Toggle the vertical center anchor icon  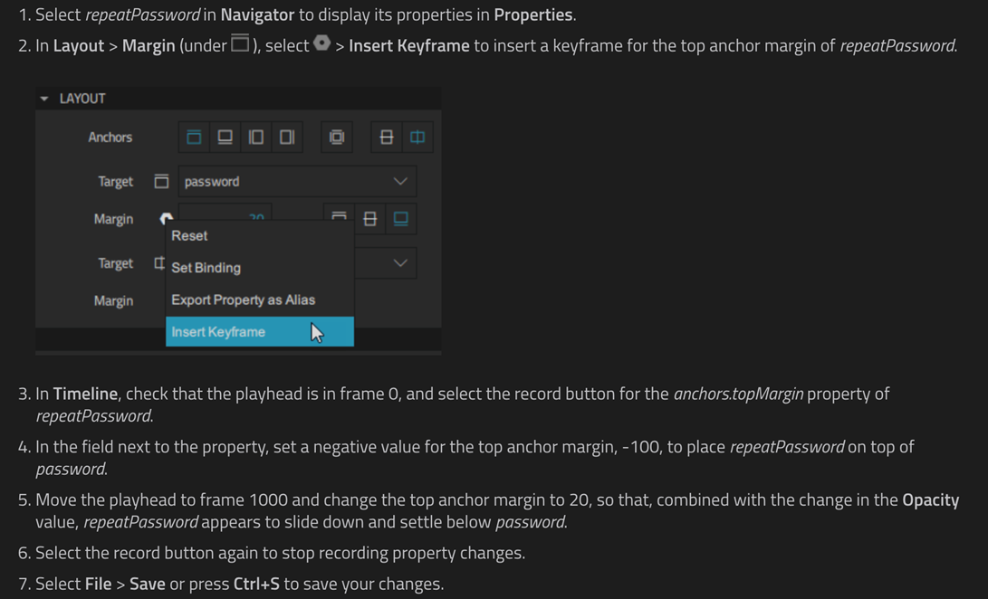point(387,138)
